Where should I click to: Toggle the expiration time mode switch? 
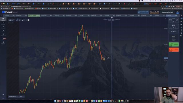point(174,22)
